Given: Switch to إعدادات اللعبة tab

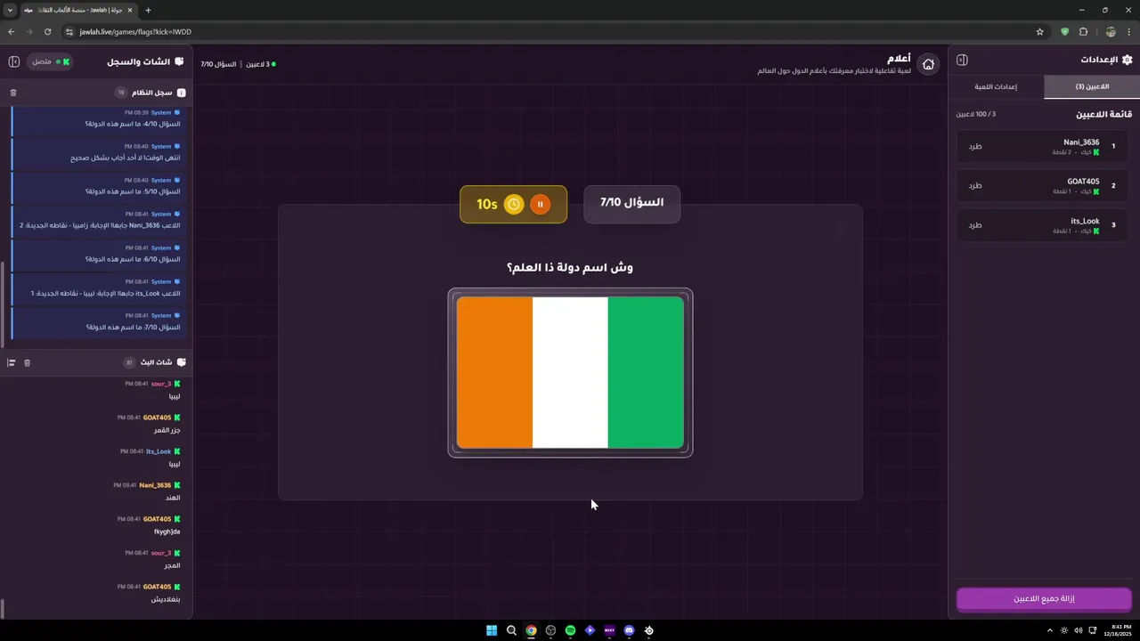Looking at the screenshot, I should [x=996, y=86].
